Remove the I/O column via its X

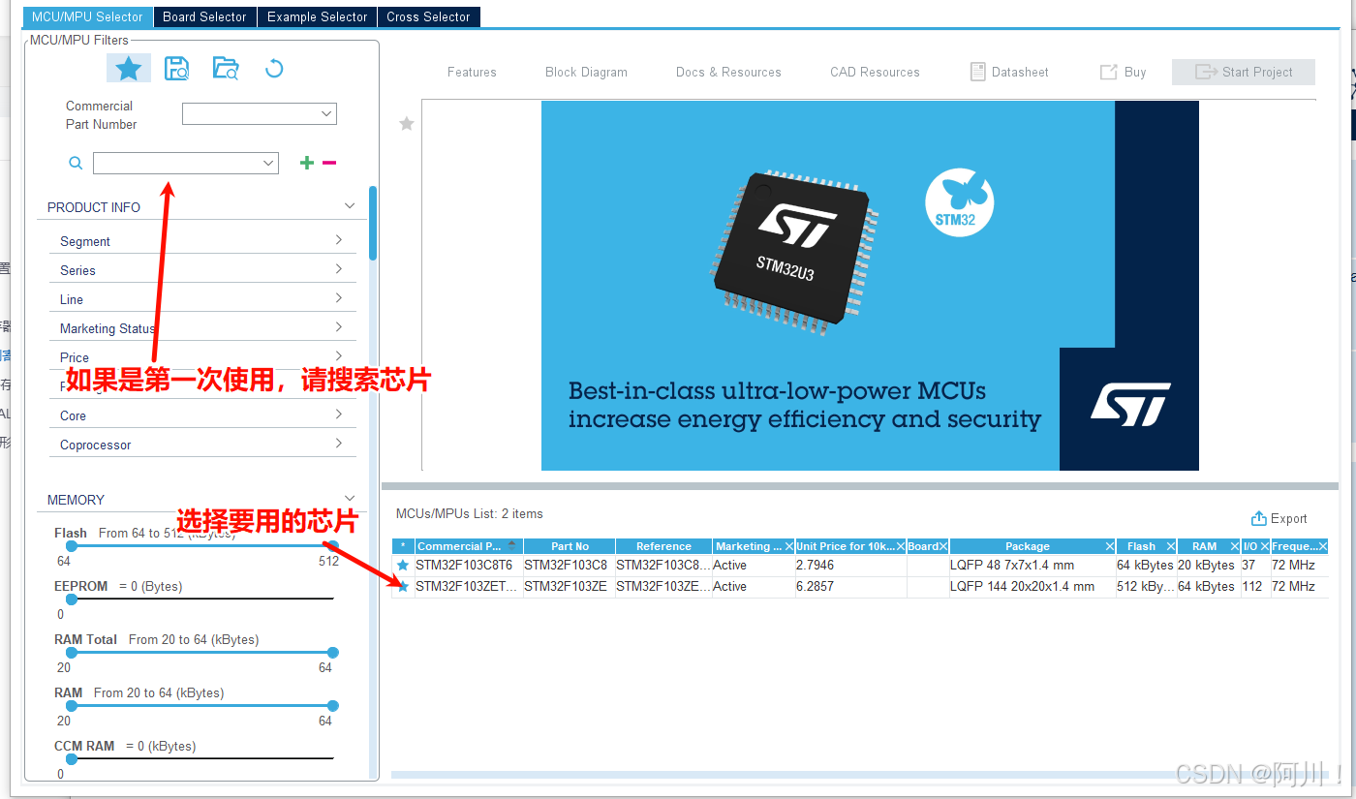point(1264,546)
